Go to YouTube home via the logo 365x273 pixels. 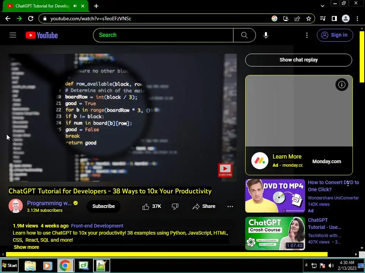(42, 35)
